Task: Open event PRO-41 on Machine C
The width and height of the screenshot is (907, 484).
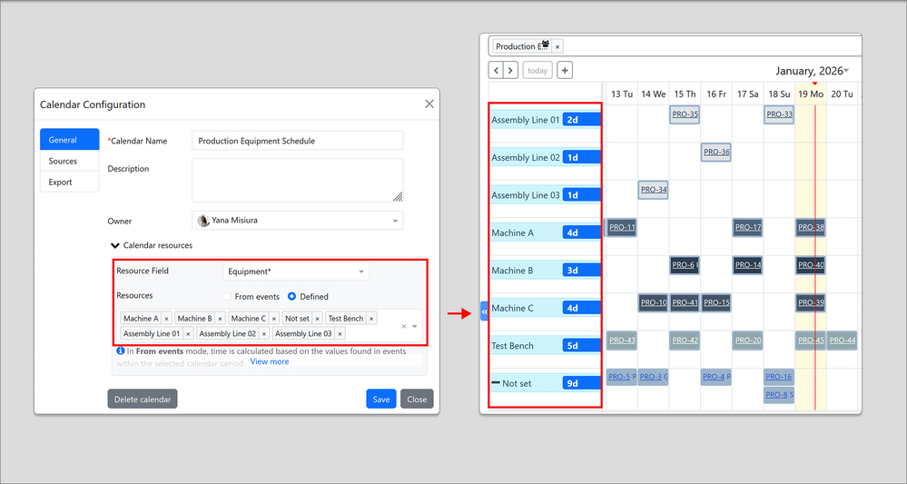Action: (x=685, y=302)
